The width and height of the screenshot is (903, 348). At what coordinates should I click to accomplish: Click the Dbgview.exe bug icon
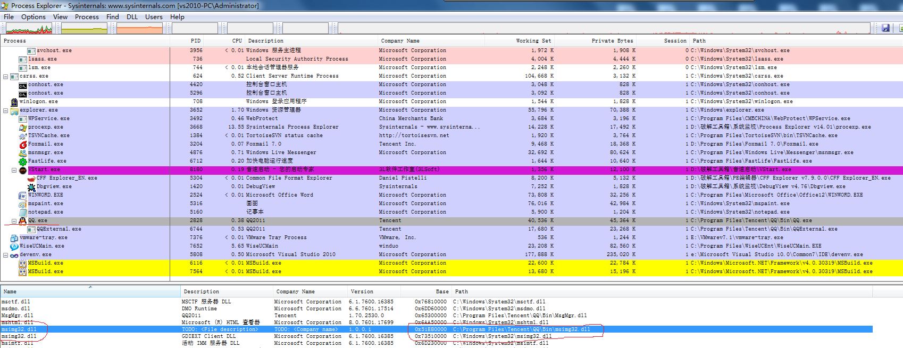[31, 187]
